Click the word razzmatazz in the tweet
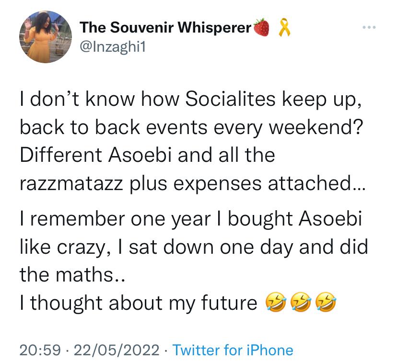 click(x=71, y=183)
